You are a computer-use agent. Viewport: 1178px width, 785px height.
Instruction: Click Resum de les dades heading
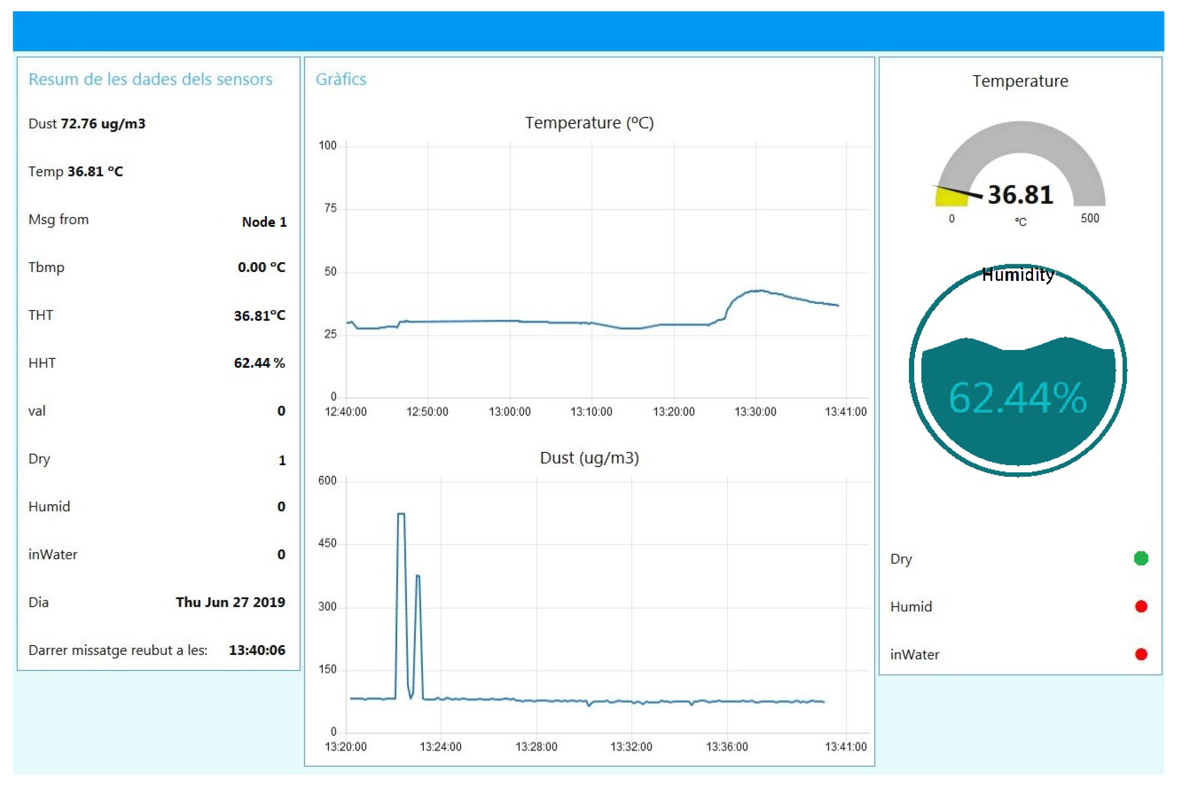tap(150, 79)
